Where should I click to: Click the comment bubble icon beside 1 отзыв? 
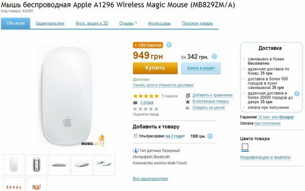click(x=135, y=103)
